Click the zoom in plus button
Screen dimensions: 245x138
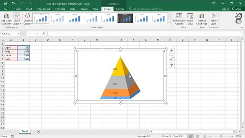pyautogui.click(x=232, y=136)
